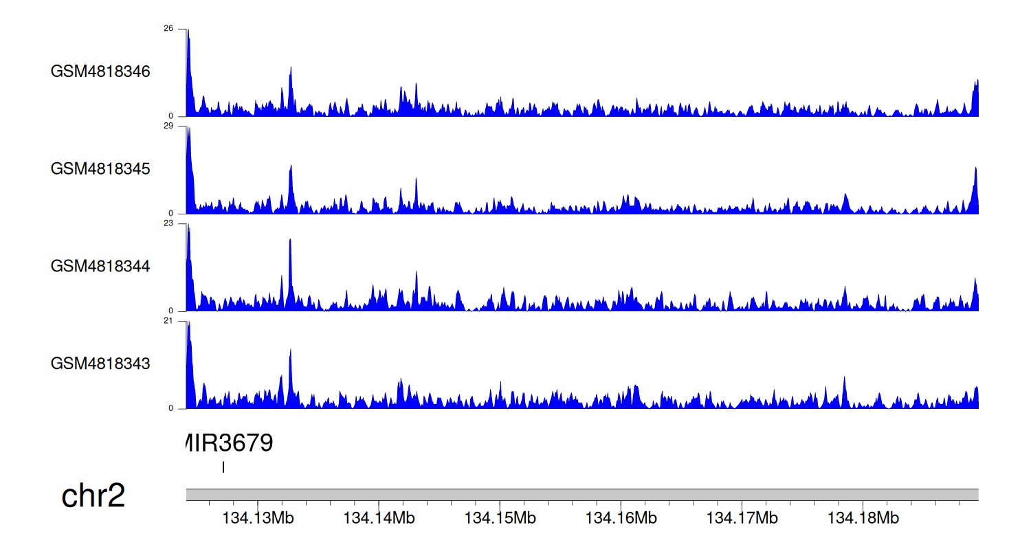Click the gray chromosome ideogram bar
Screen dimensions: 1031x536
[x=581, y=495]
